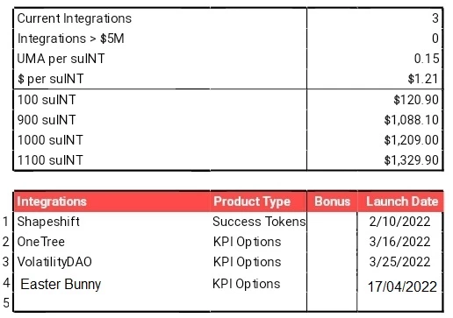
Task: Click the Bonus column header
Action: click(x=332, y=201)
